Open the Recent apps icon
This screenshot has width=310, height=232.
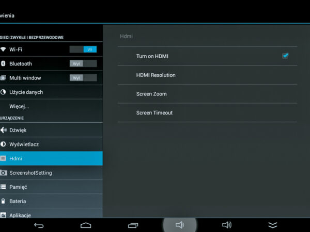(133, 225)
